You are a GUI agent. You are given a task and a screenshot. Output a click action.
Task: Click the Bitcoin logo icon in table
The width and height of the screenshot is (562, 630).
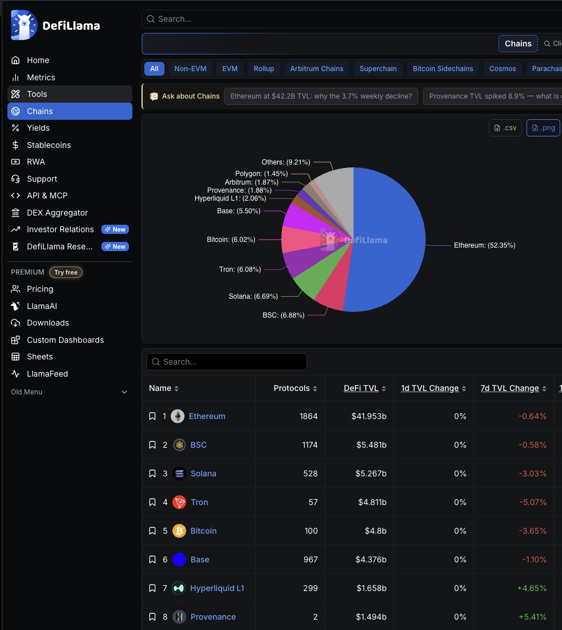[179, 531]
